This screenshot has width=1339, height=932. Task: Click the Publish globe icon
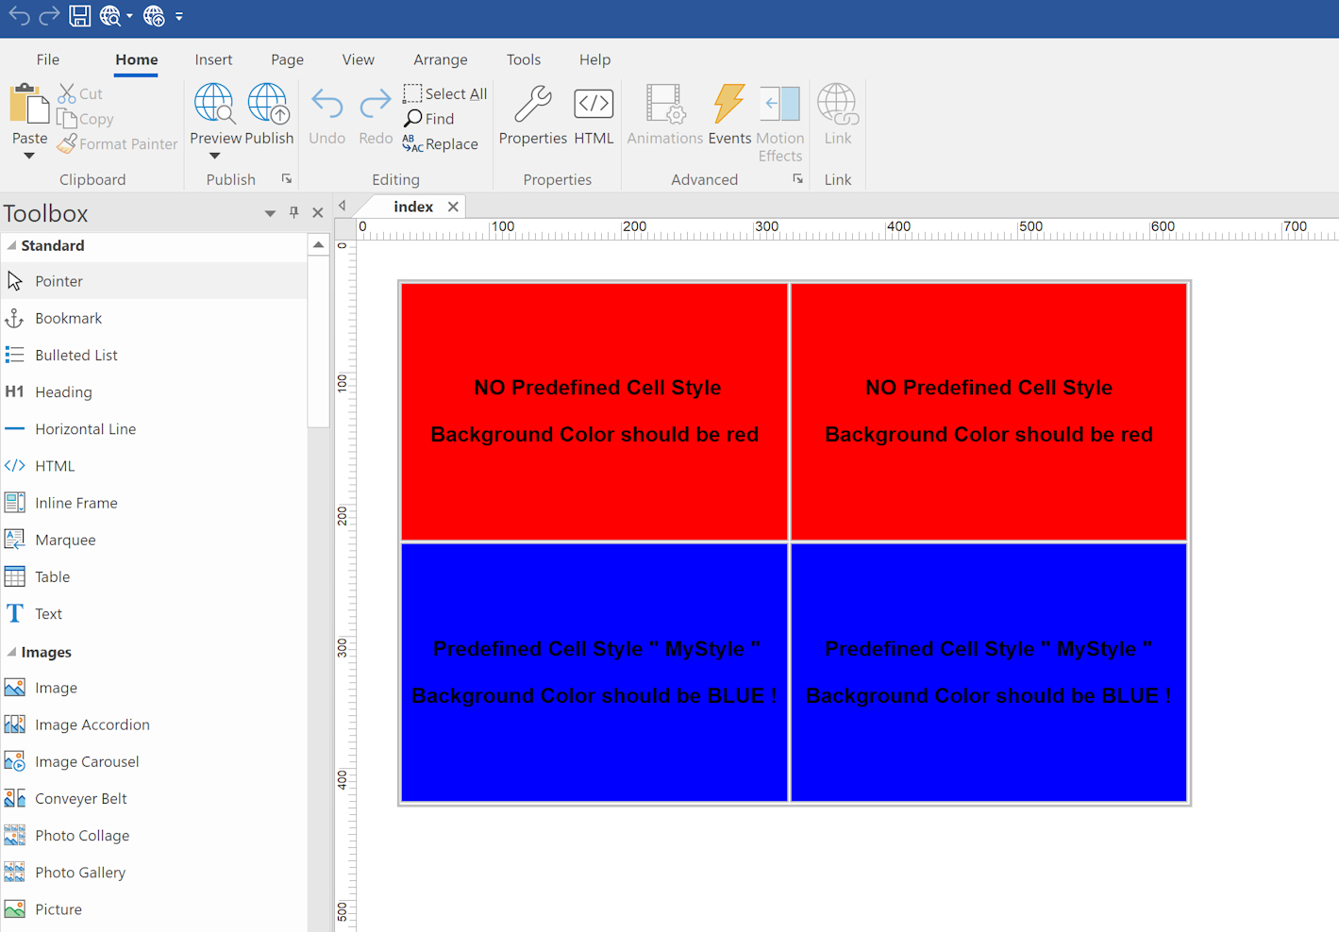pyautogui.click(x=269, y=103)
